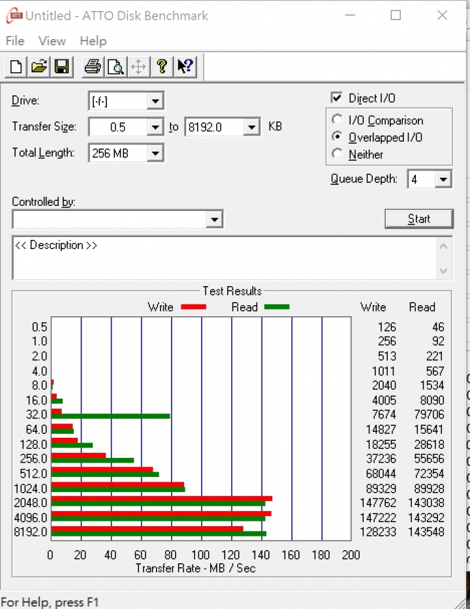470x609 pixels.
Task: Click the ATTO application icon in title bar
Action: [14, 16]
